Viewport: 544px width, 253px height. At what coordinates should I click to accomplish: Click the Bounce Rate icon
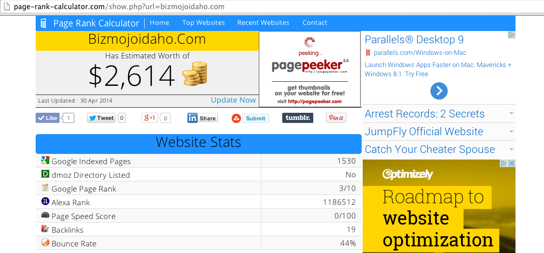click(x=45, y=242)
